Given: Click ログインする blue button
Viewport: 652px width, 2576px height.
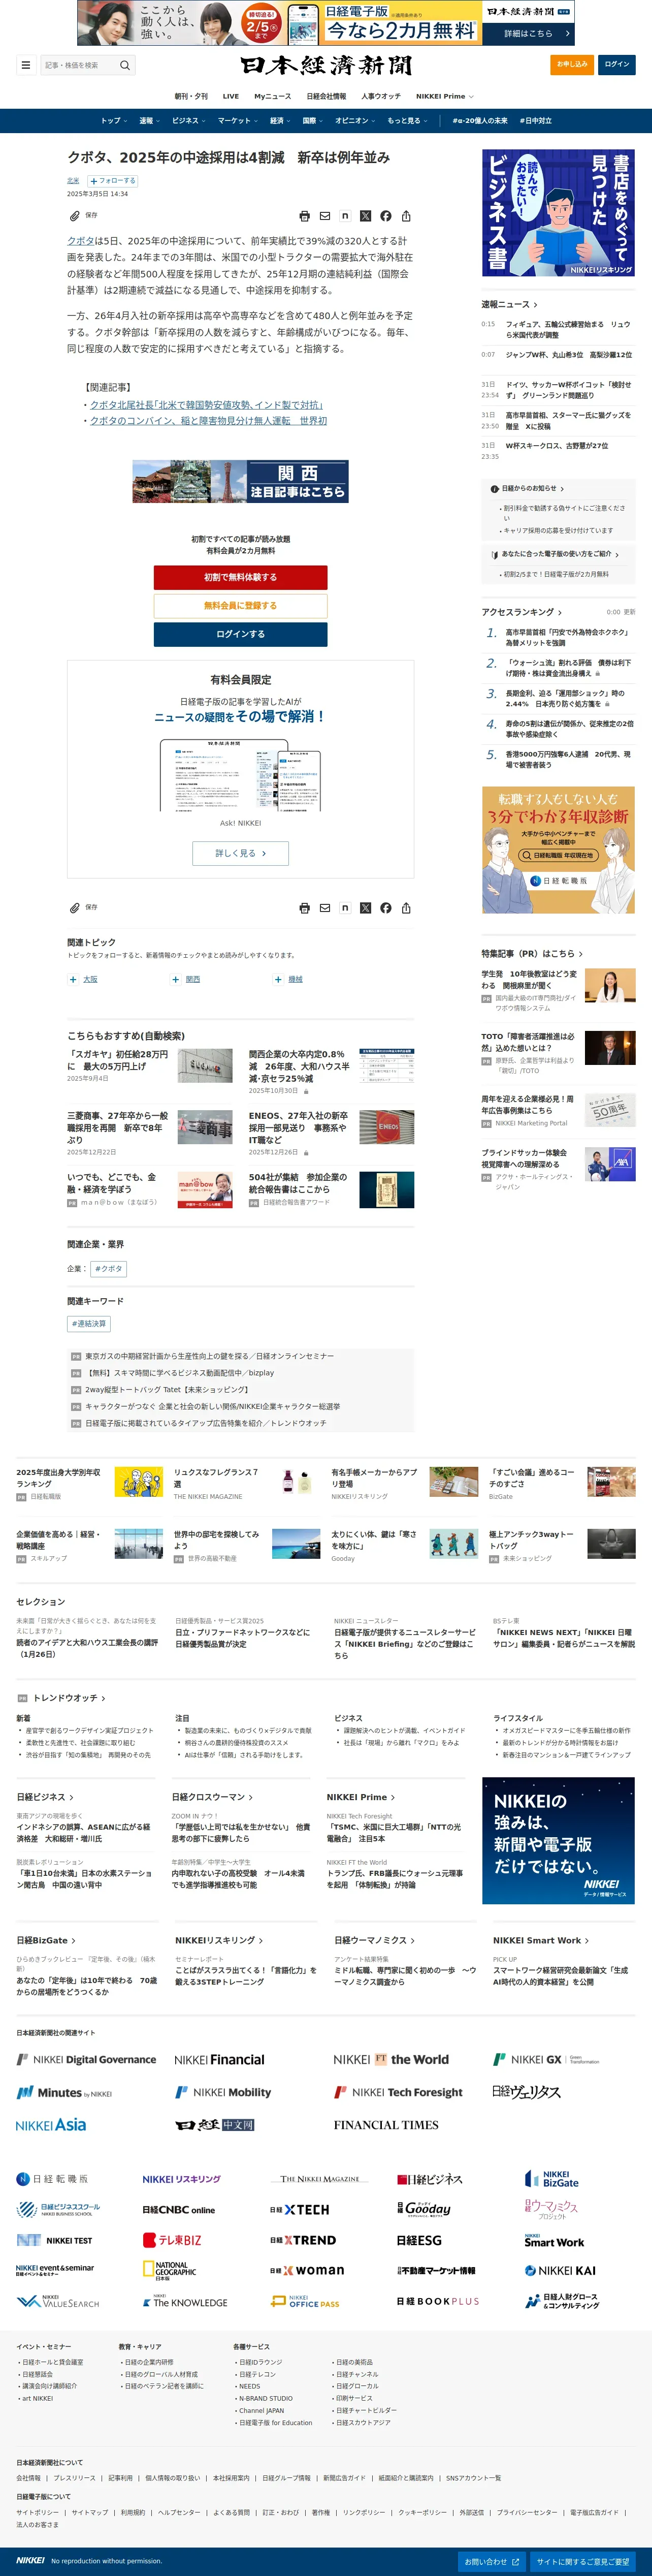Looking at the screenshot, I should tap(240, 634).
